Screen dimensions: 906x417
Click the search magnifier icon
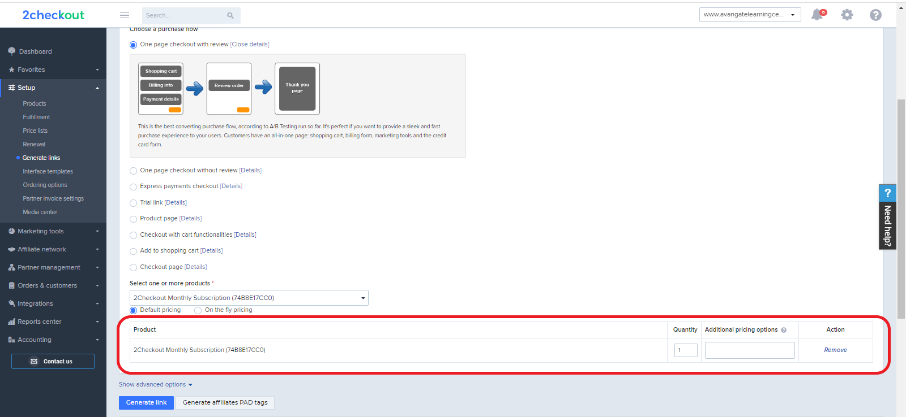point(230,15)
